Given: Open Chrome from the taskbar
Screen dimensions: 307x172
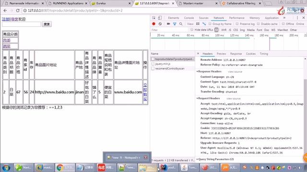Looking at the screenshot, I should 65,168.
